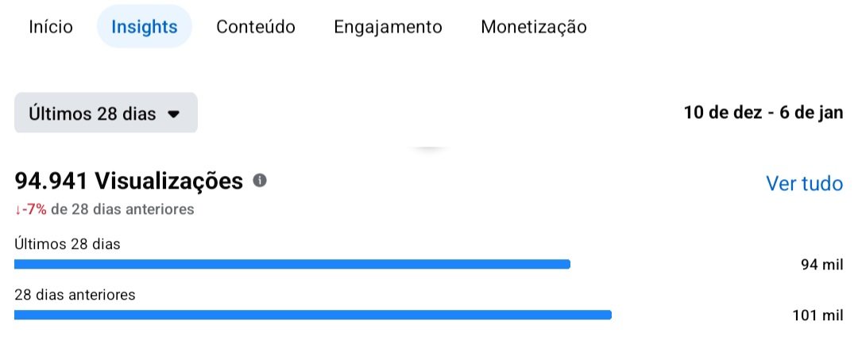The height and width of the screenshot is (352, 858).
Task: Click the 28 dias anteriores label above the bar
Action: coord(75,295)
